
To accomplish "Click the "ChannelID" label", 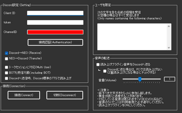I will pyautogui.click(x=10, y=32).
